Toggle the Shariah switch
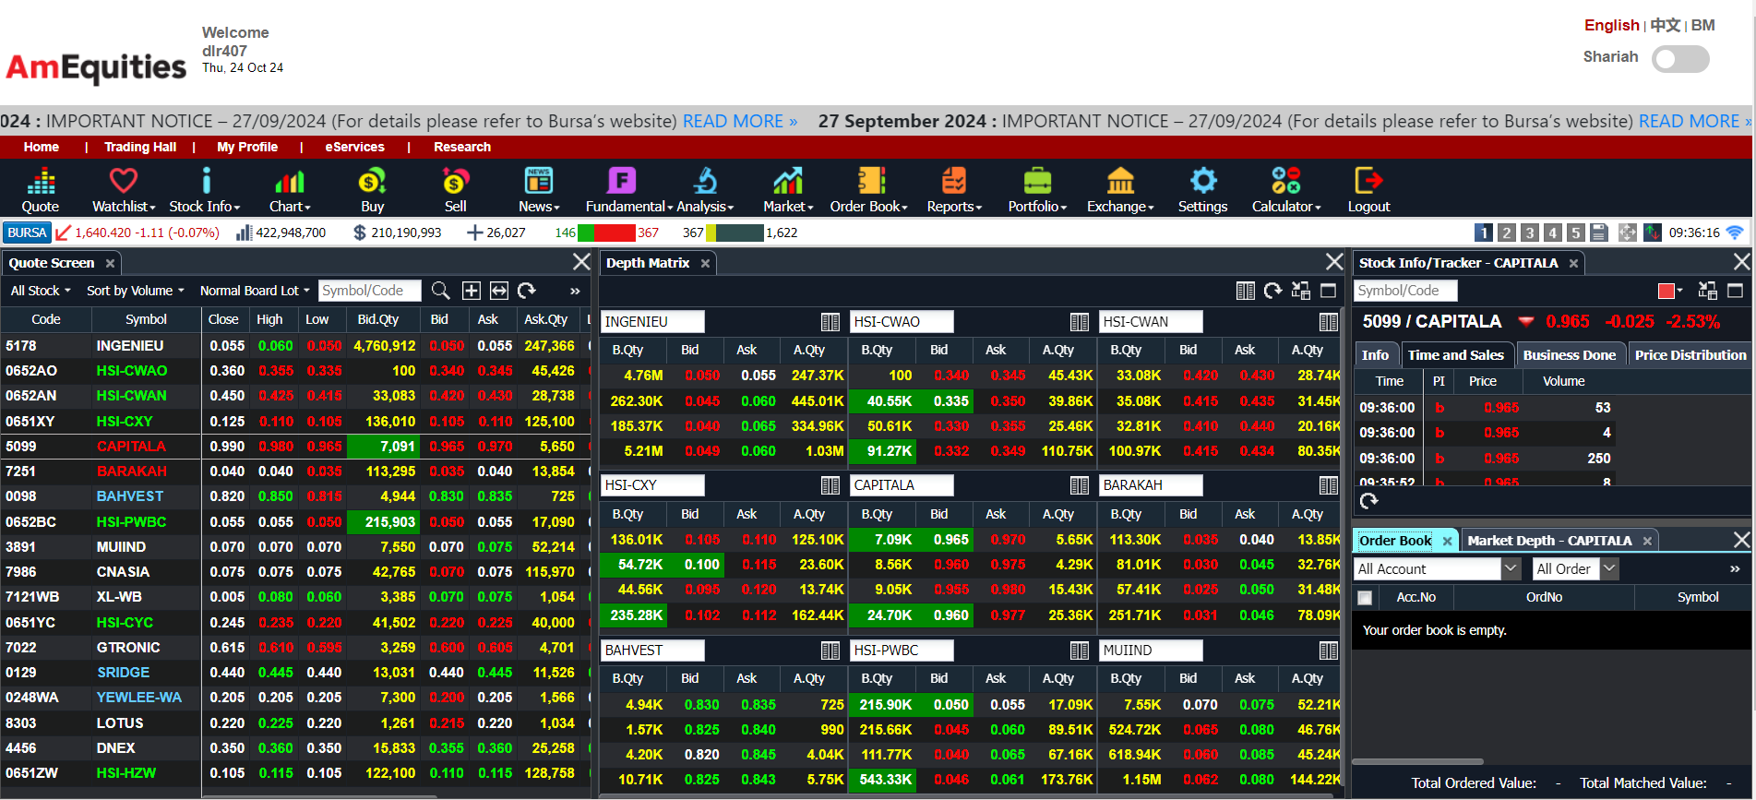 [1680, 60]
